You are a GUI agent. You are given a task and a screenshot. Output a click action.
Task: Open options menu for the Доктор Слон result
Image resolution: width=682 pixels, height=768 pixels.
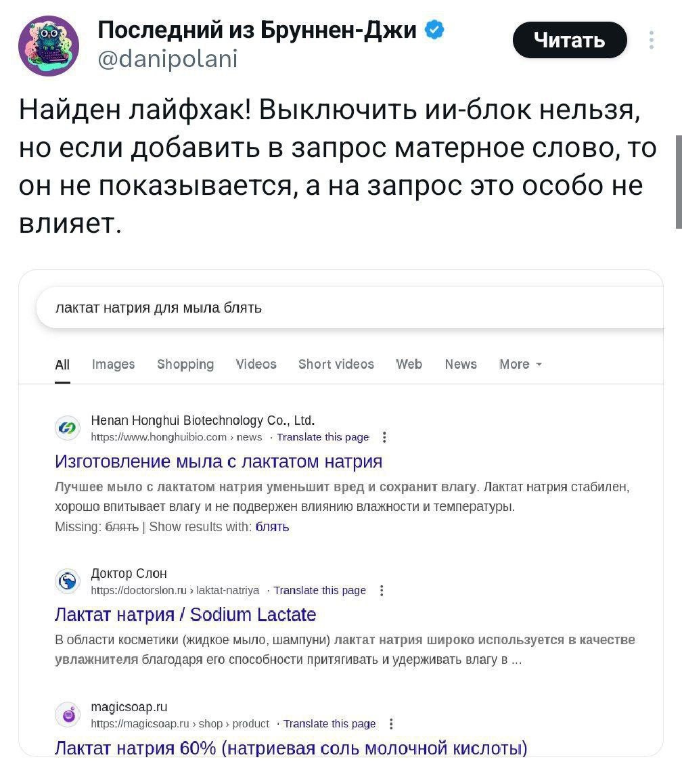[382, 590]
